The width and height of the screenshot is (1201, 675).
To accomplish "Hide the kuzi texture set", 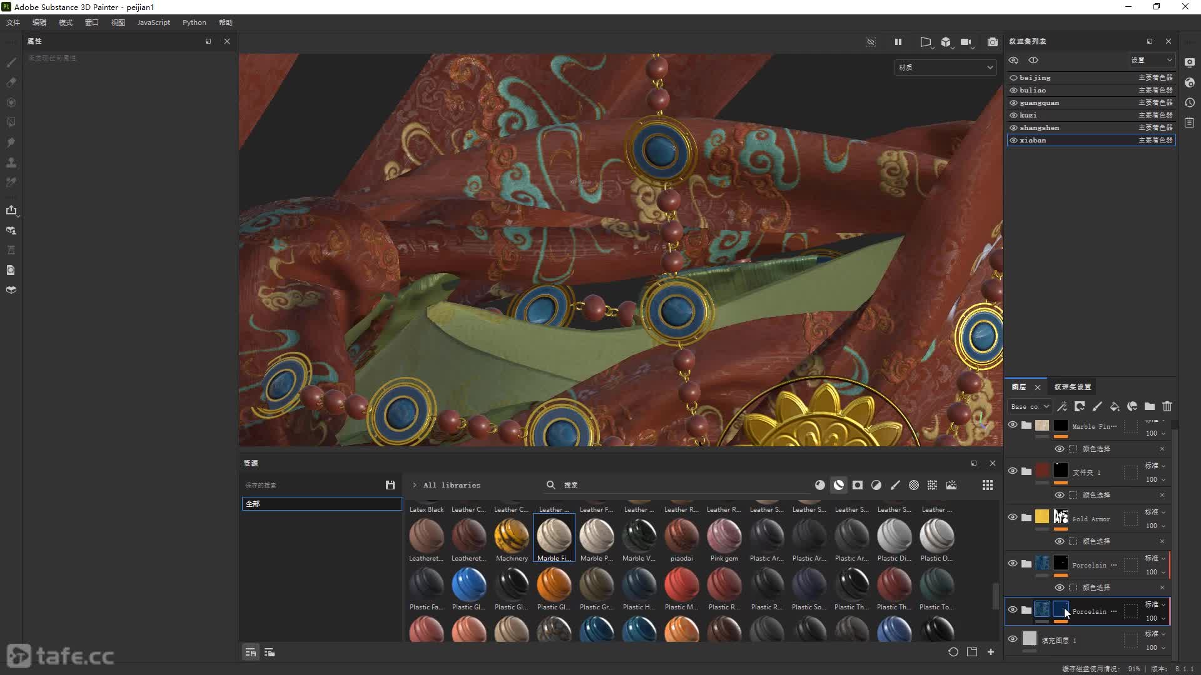I will coord(1013,116).
